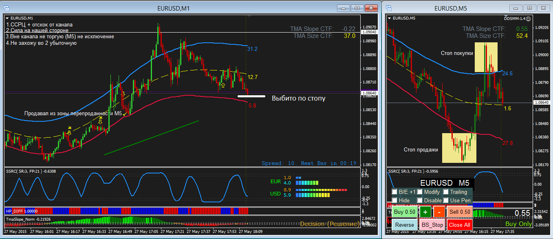Click the red 5.8 lower band label
The height and width of the screenshot is (239, 553).
click(252, 105)
